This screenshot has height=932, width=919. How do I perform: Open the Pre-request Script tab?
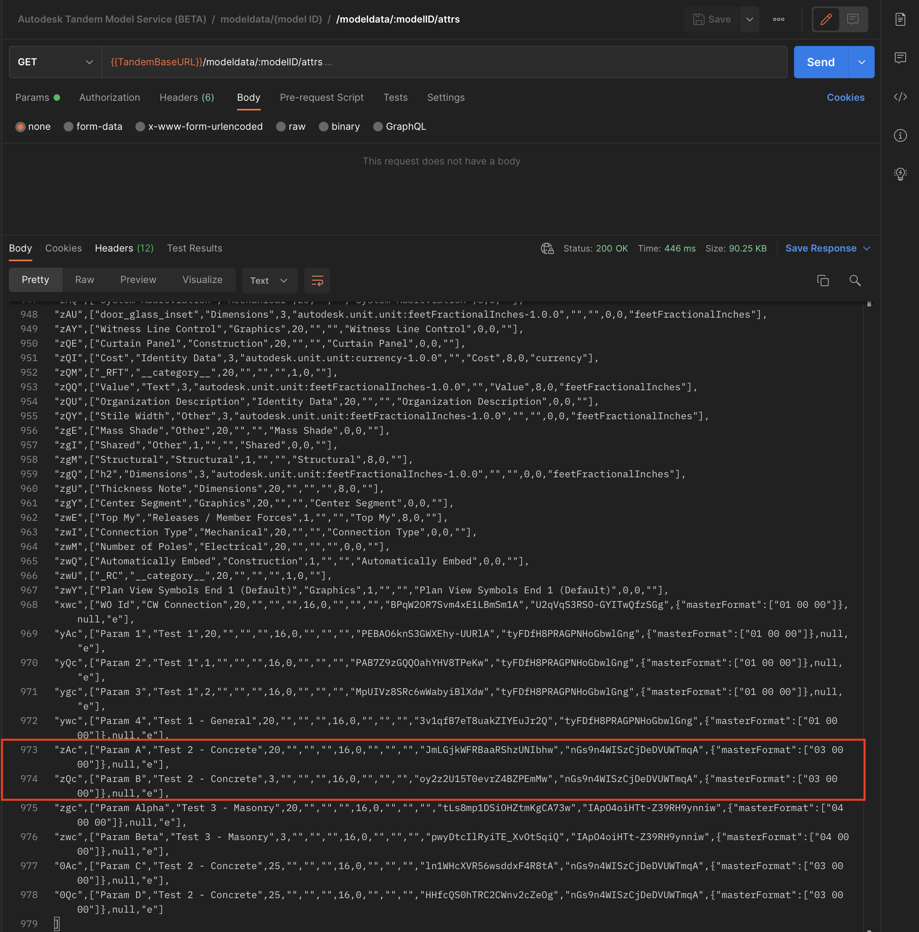(322, 98)
